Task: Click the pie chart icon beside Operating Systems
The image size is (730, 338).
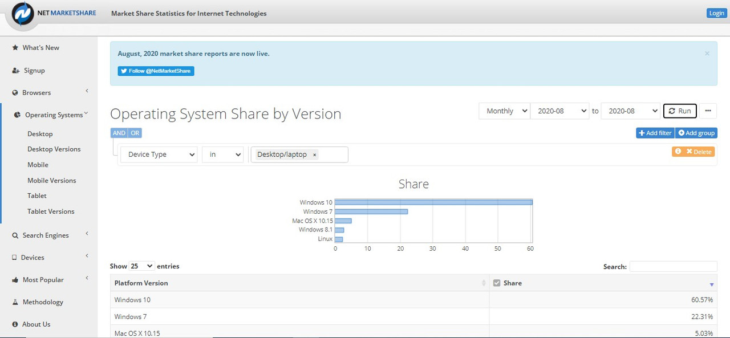Action: [x=18, y=115]
